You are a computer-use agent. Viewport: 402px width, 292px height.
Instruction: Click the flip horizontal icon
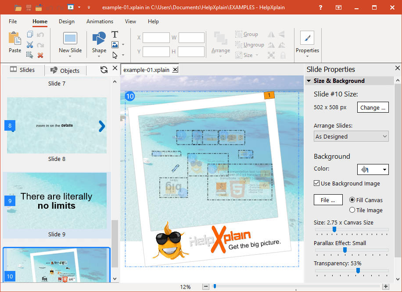click(x=271, y=34)
